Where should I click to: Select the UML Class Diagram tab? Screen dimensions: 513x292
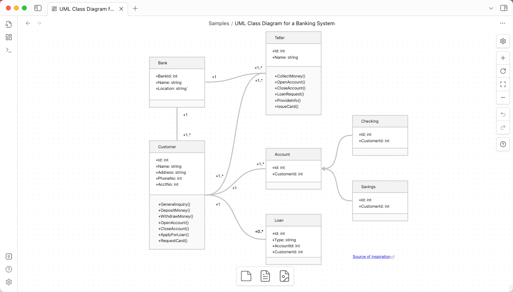88,8
